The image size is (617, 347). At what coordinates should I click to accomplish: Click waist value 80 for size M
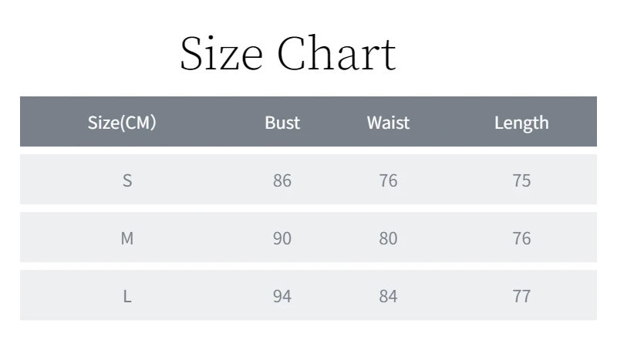388,238
